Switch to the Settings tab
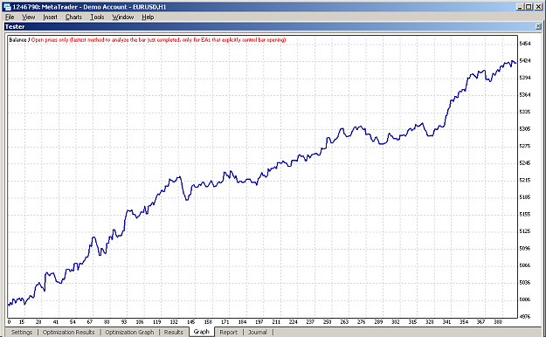 (x=22, y=332)
